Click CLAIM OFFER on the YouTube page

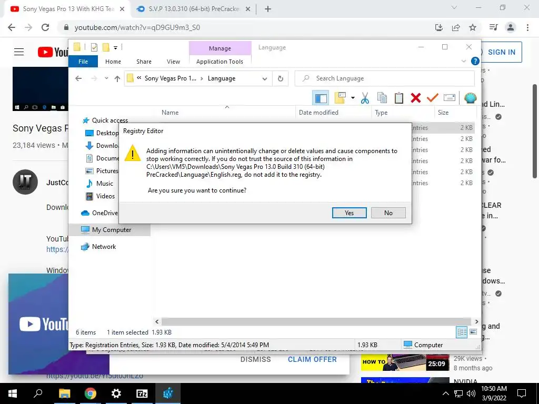(312, 359)
